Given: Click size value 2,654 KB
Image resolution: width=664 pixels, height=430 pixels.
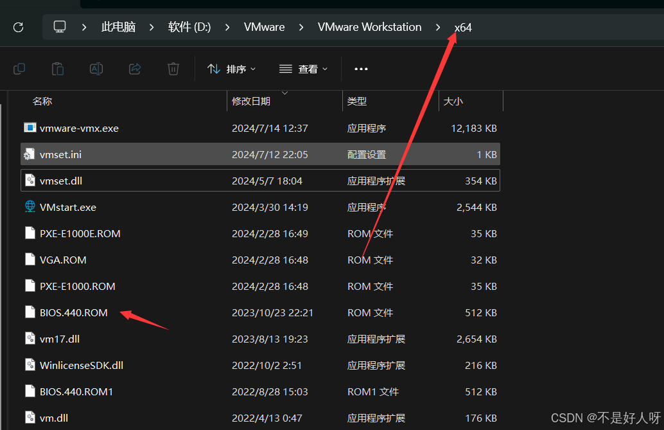Looking at the screenshot, I should pos(476,339).
